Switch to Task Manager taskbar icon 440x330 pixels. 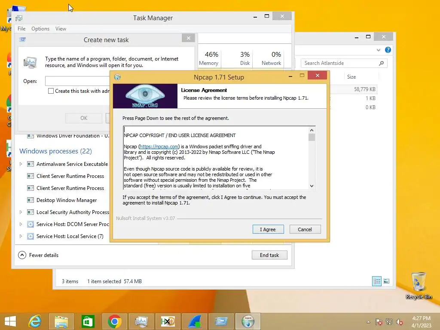click(x=141, y=321)
